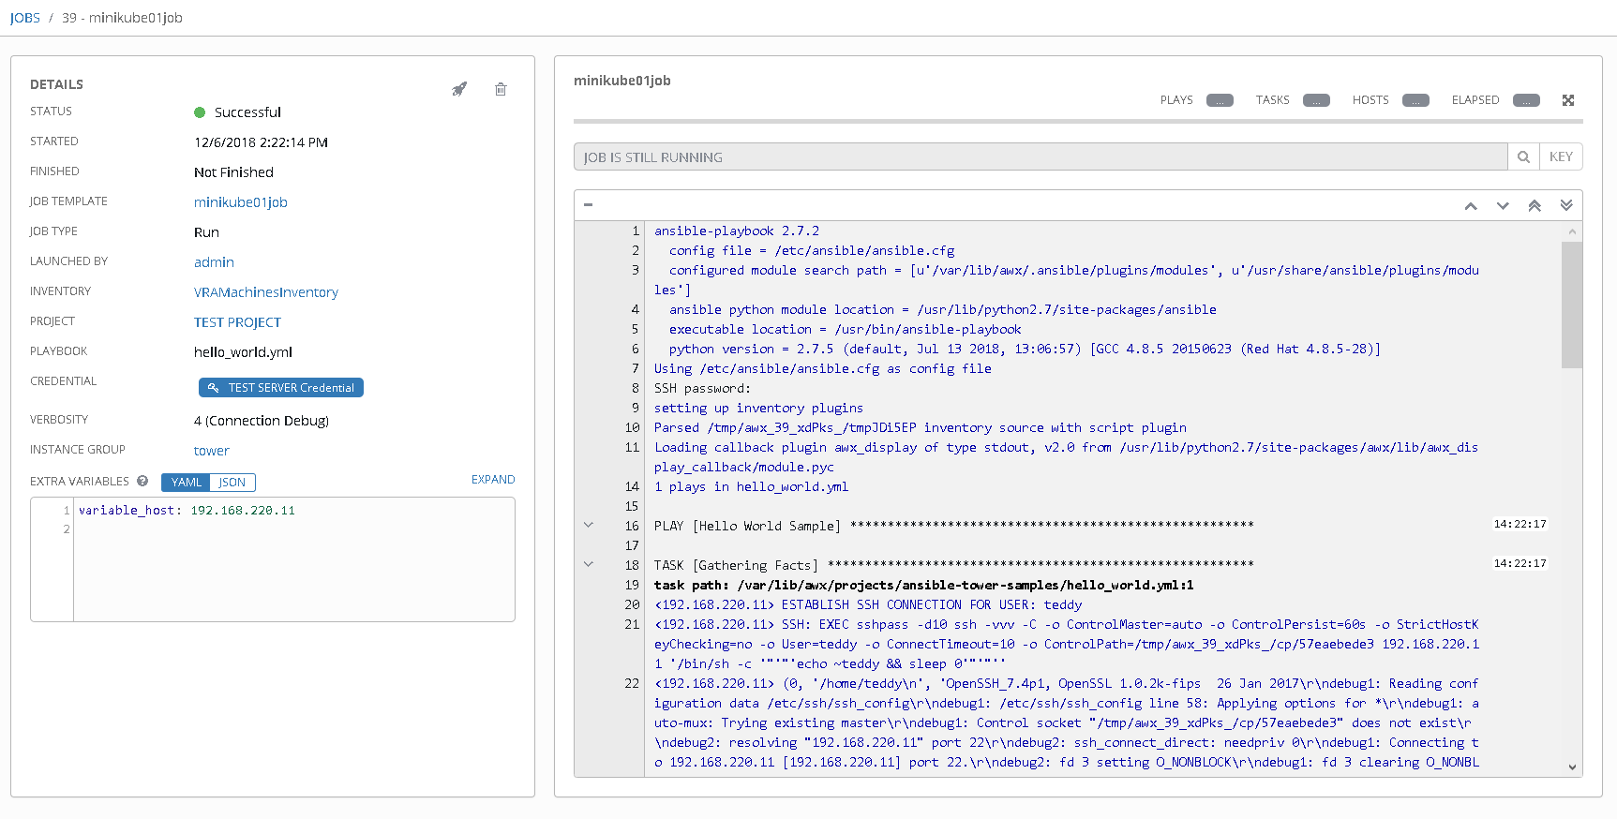
Task: Click the 'Successful' status text
Action: click(247, 112)
